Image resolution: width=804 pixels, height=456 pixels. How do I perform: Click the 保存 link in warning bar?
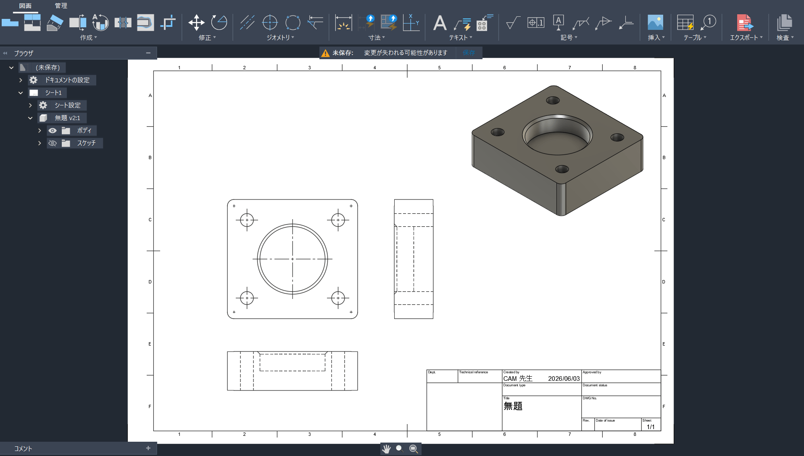point(469,53)
